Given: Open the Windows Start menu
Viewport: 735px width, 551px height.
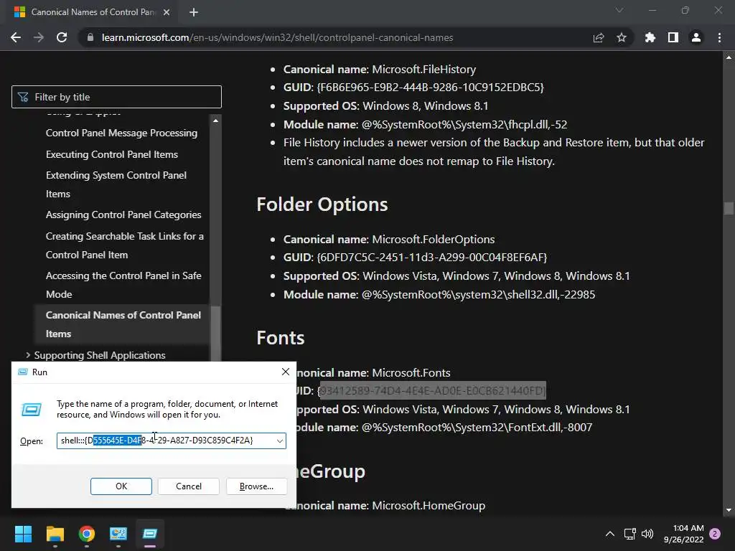Looking at the screenshot, I should 23,534.
